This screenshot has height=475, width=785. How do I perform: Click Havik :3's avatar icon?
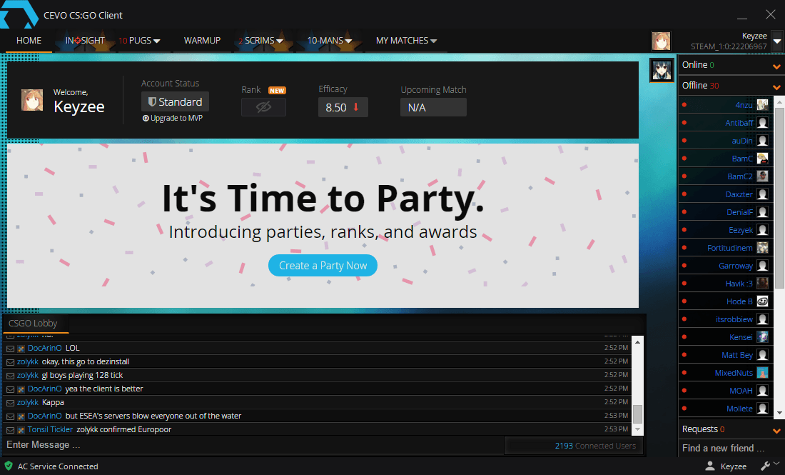[762, 284]
